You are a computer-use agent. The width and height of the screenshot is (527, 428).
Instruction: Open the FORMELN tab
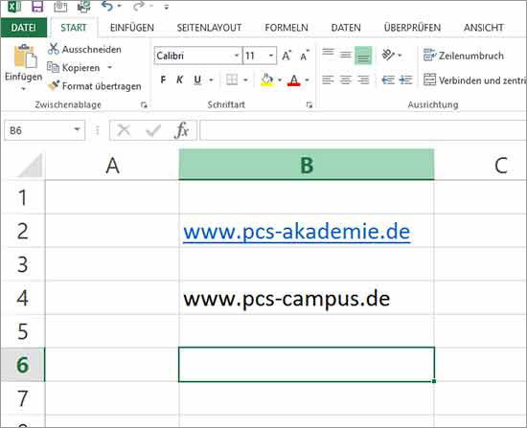coord(286,28)
